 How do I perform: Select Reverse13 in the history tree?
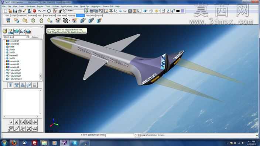point(13,55)
